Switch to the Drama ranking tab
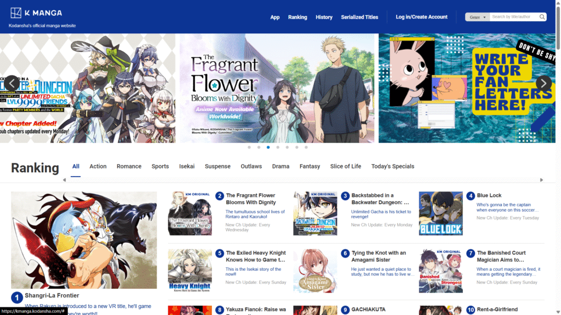Viewport: 561px width, 315px height. [x=281, y=166]
